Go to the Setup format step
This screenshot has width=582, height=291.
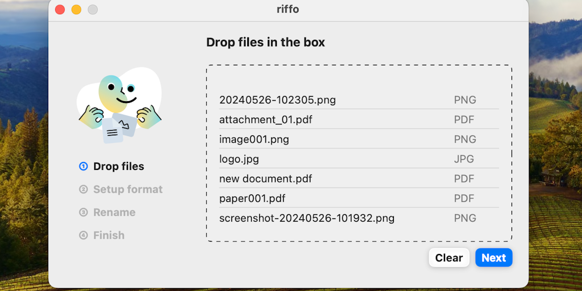pyautogui.click(x=128, y=189)
